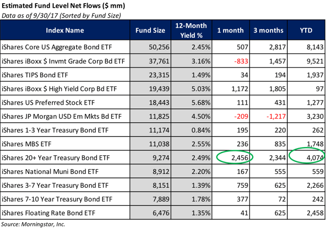Viewport: 332px width, 228px height.
Task: Click the 1 month column header
Action: pos(230,30)
